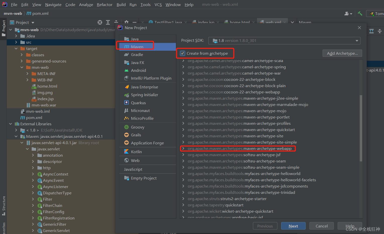Click Expand All icon in Project panel
This screenshot has width=384, height=234.
point(108,22)
